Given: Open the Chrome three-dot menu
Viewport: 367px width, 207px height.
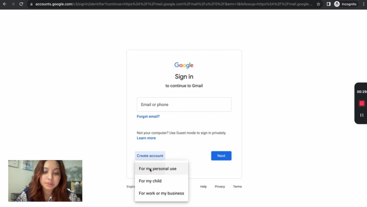Looking at the screenshot, I should click(x=364, y=4).
